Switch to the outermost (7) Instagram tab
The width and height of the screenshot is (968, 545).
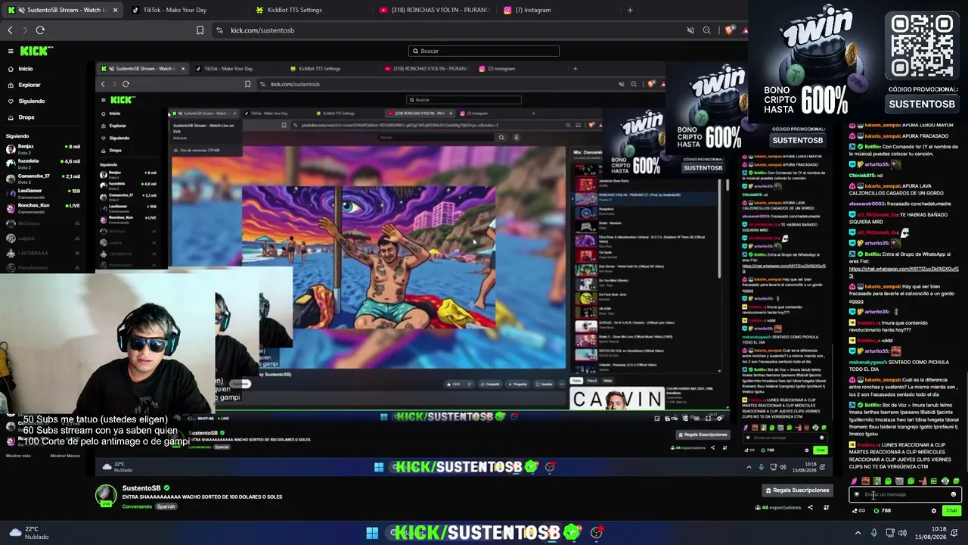tap(558, 10)
